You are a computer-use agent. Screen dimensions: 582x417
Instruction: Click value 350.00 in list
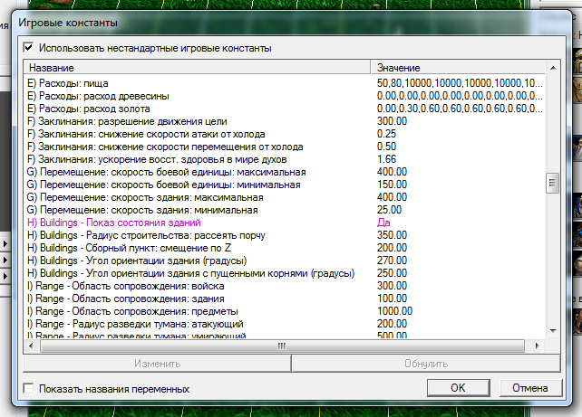392,235
